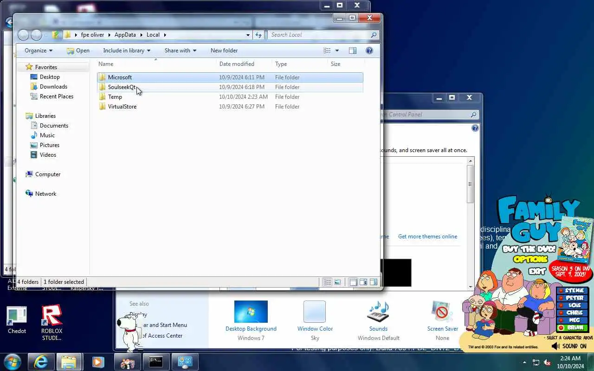The width and height of the screenshot is (594, 371).
Task: Click Exit in Family Guy widget
Action: [537, 271]
